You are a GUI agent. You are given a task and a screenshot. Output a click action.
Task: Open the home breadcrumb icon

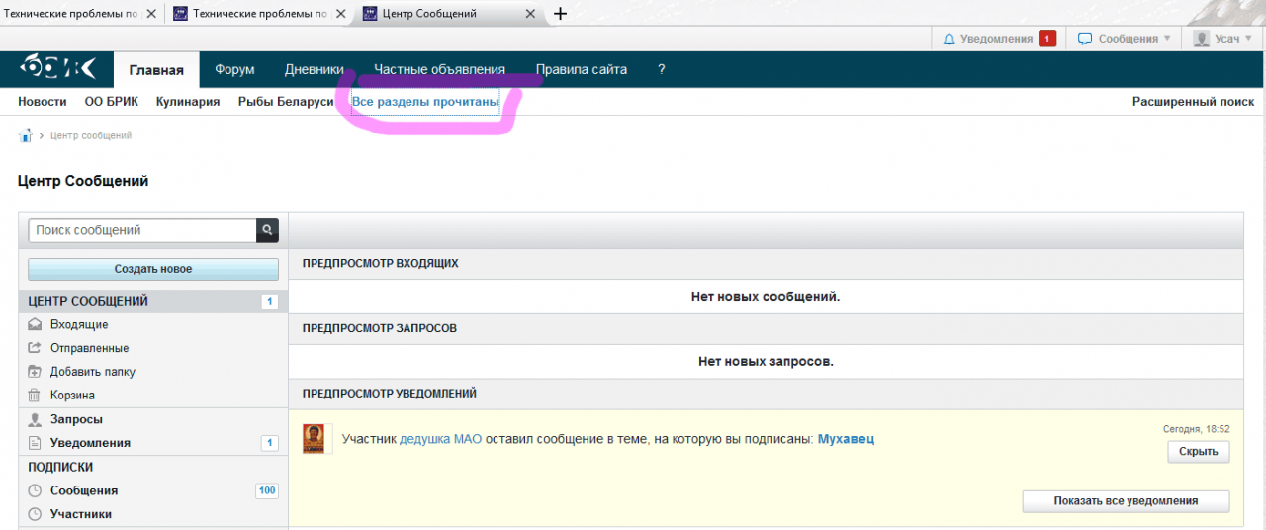26,135
